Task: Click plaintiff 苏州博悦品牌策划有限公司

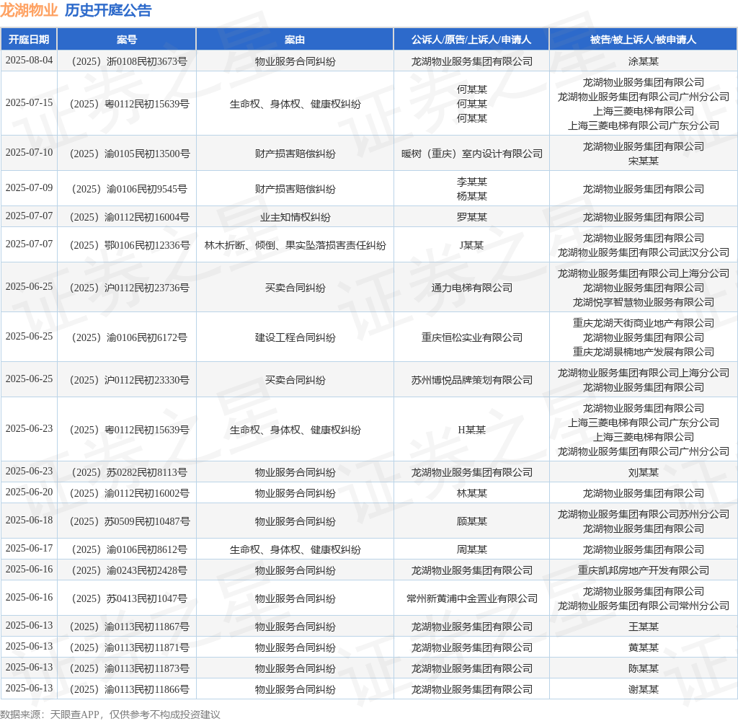Action: click(x=471, y=380)
